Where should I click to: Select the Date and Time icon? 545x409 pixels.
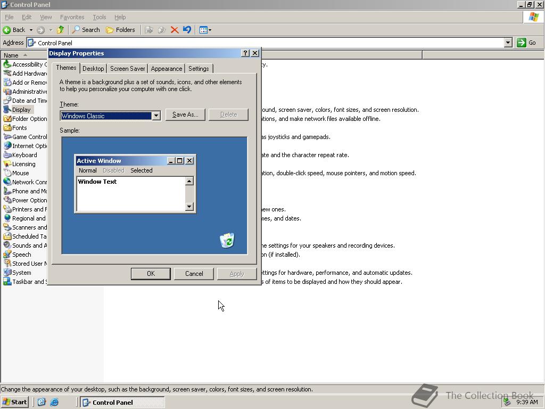[7, 100]
